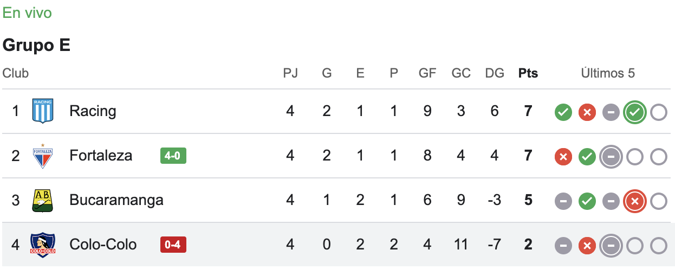
Task: Click the Bucaramanga club crest icon
Action: [x=42, y=201]
